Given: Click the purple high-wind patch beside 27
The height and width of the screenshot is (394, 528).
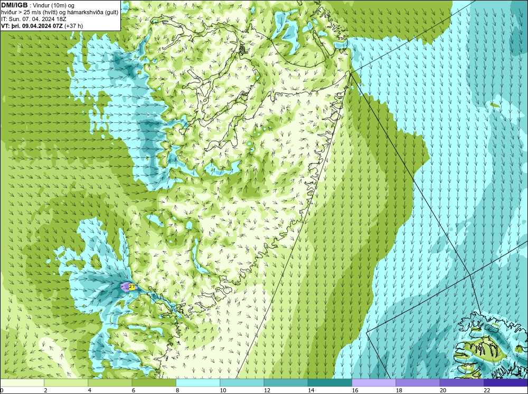Looking at the screenshot, I should [x=125, y=287].
